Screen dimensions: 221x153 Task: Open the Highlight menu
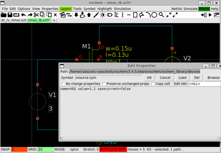tap(104, 9)
